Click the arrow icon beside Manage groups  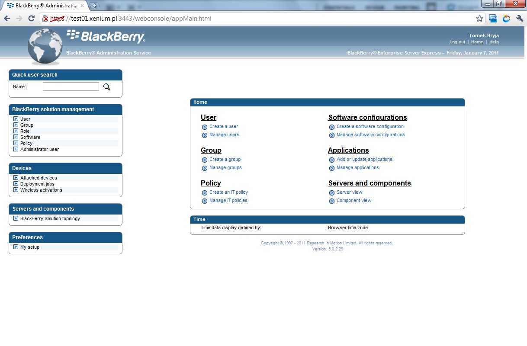(205, 168)
